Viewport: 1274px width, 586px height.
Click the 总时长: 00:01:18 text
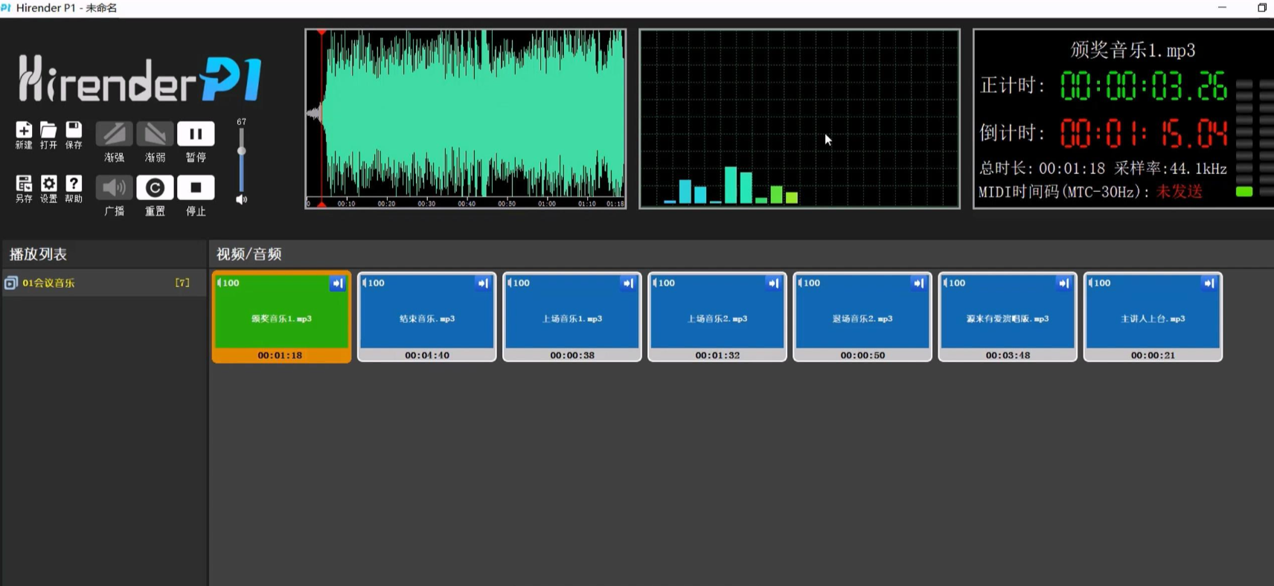(x=1042, y=169)
